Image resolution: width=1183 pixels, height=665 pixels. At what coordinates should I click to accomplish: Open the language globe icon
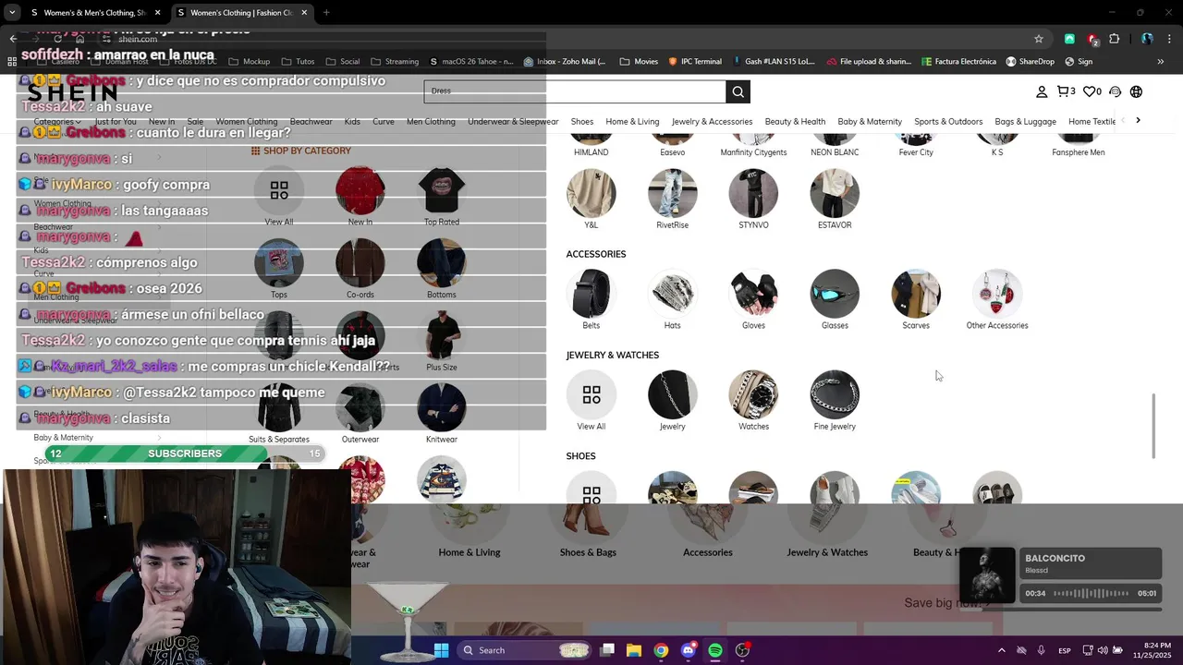pyautogui.click(x=1137, y=91)
